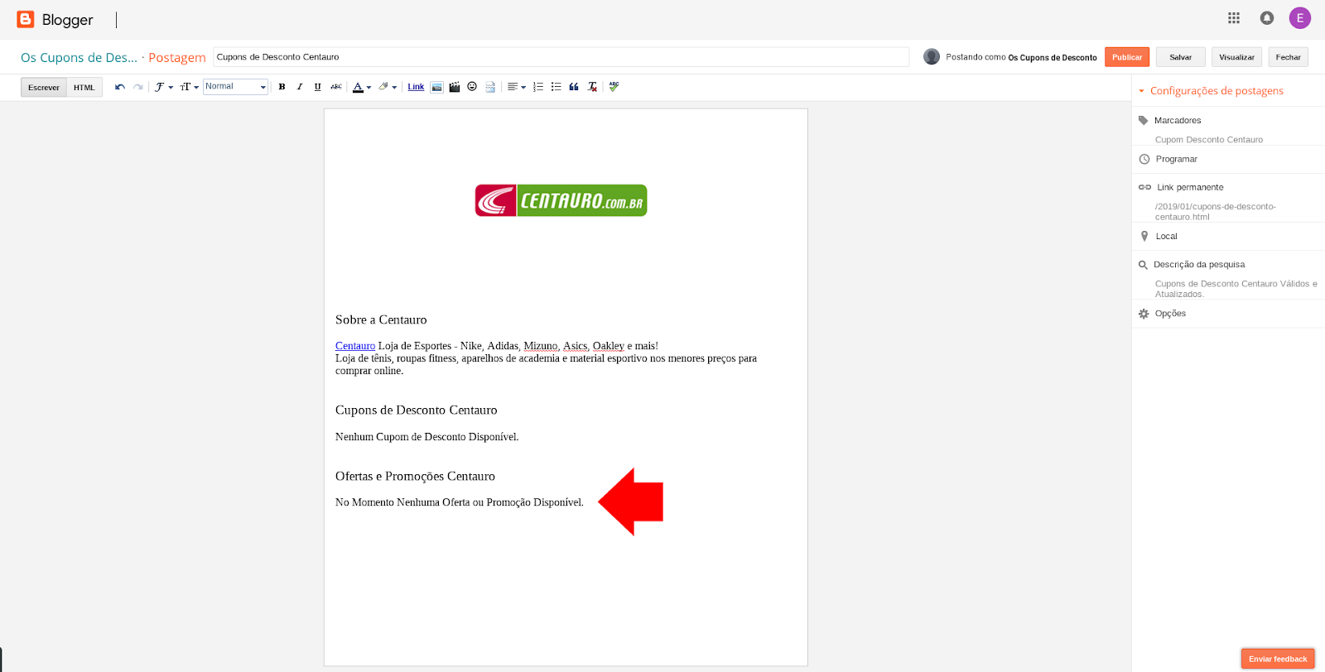Apply bulleted list formatting
The width and height of the screenshot is (1325, 672).
(x=556, y=87)
